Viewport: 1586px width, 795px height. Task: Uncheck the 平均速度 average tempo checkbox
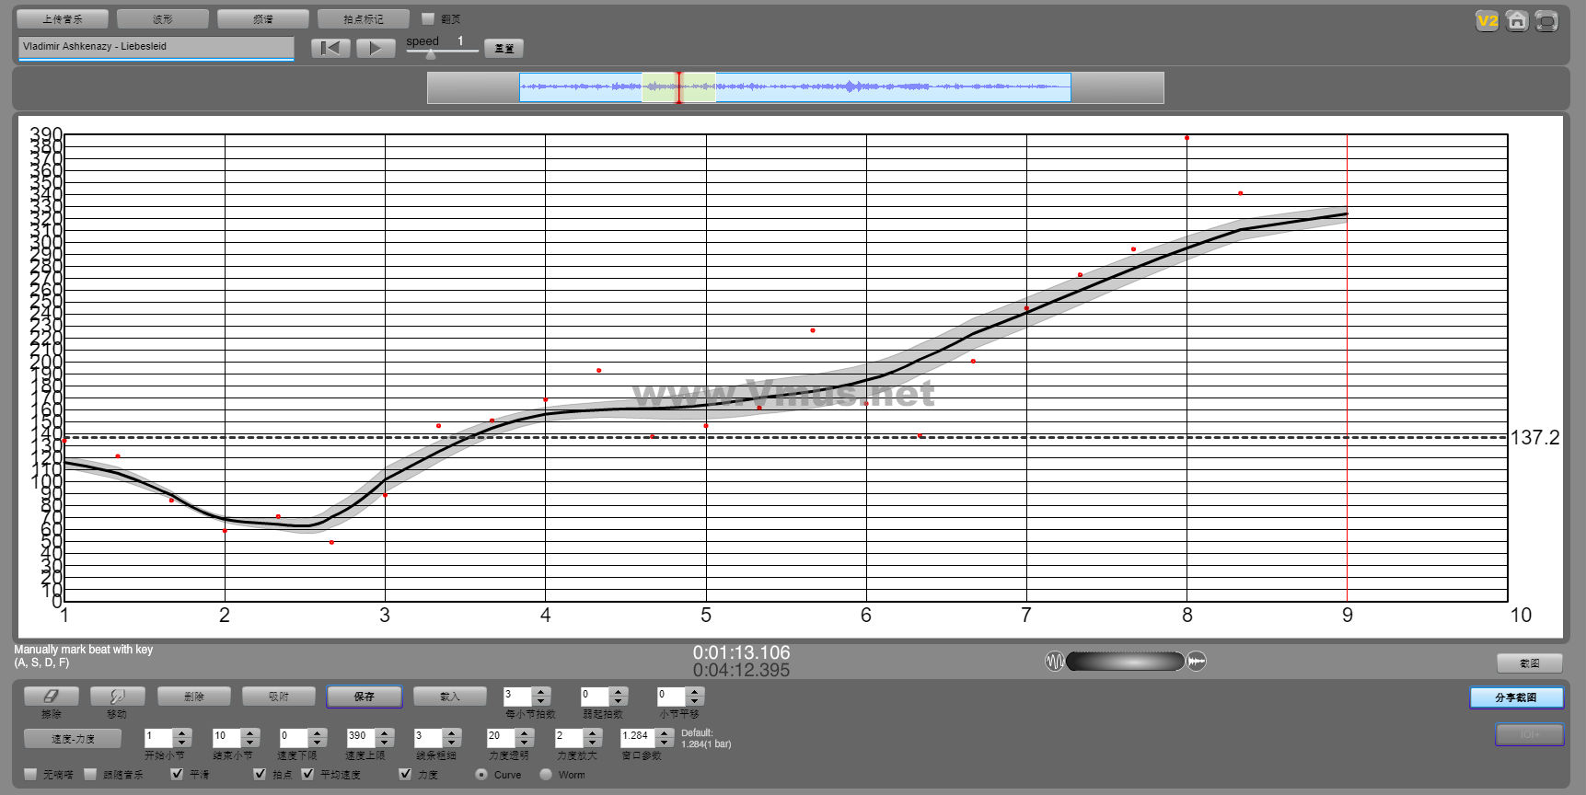[307, 774]
